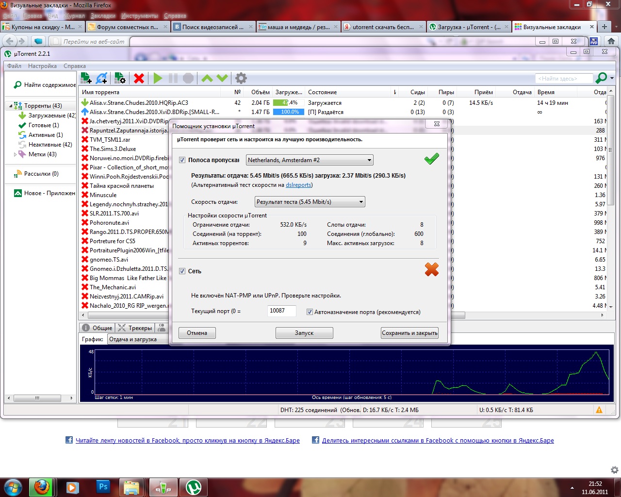Toggle the Полоса пропускания checkbox
Viewport: 621px width, 497px height.
[x=182, y=160]
